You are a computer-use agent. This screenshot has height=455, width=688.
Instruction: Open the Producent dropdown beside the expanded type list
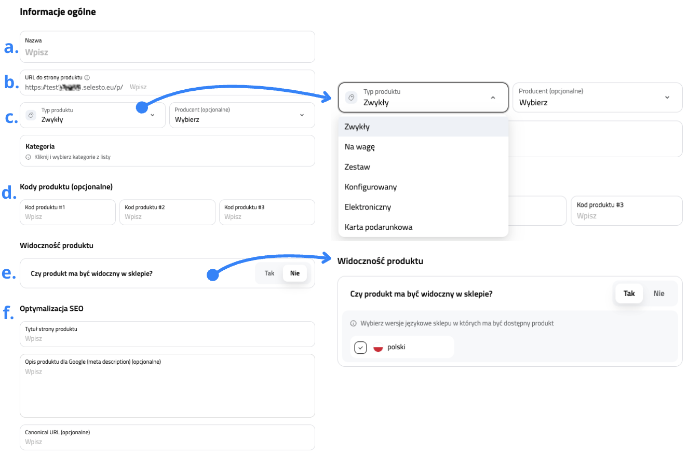pos(667,98)
